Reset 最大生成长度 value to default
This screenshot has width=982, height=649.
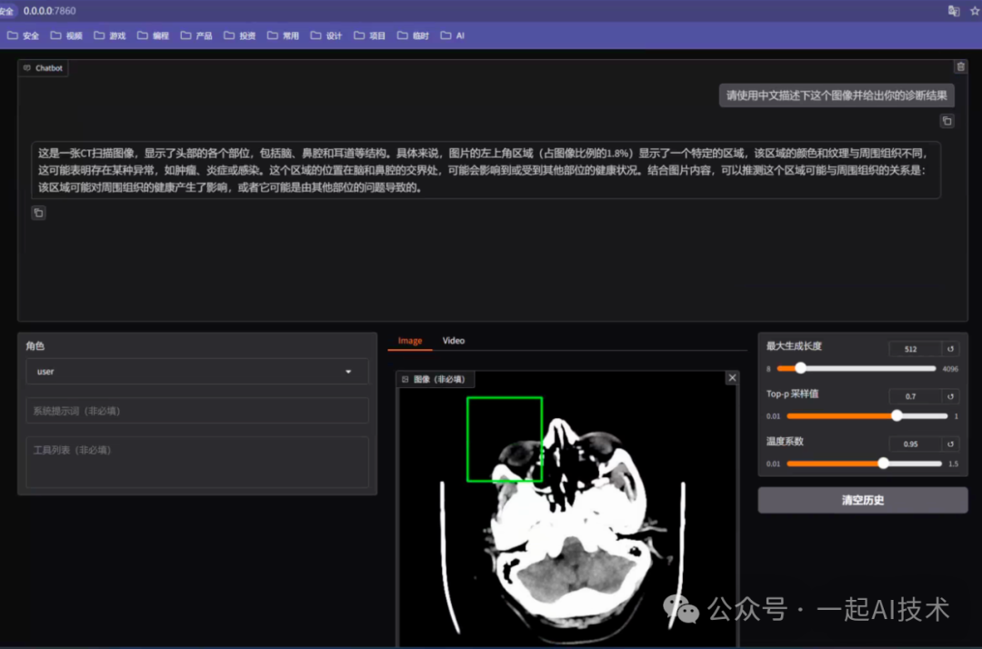[x=950, y=348]
